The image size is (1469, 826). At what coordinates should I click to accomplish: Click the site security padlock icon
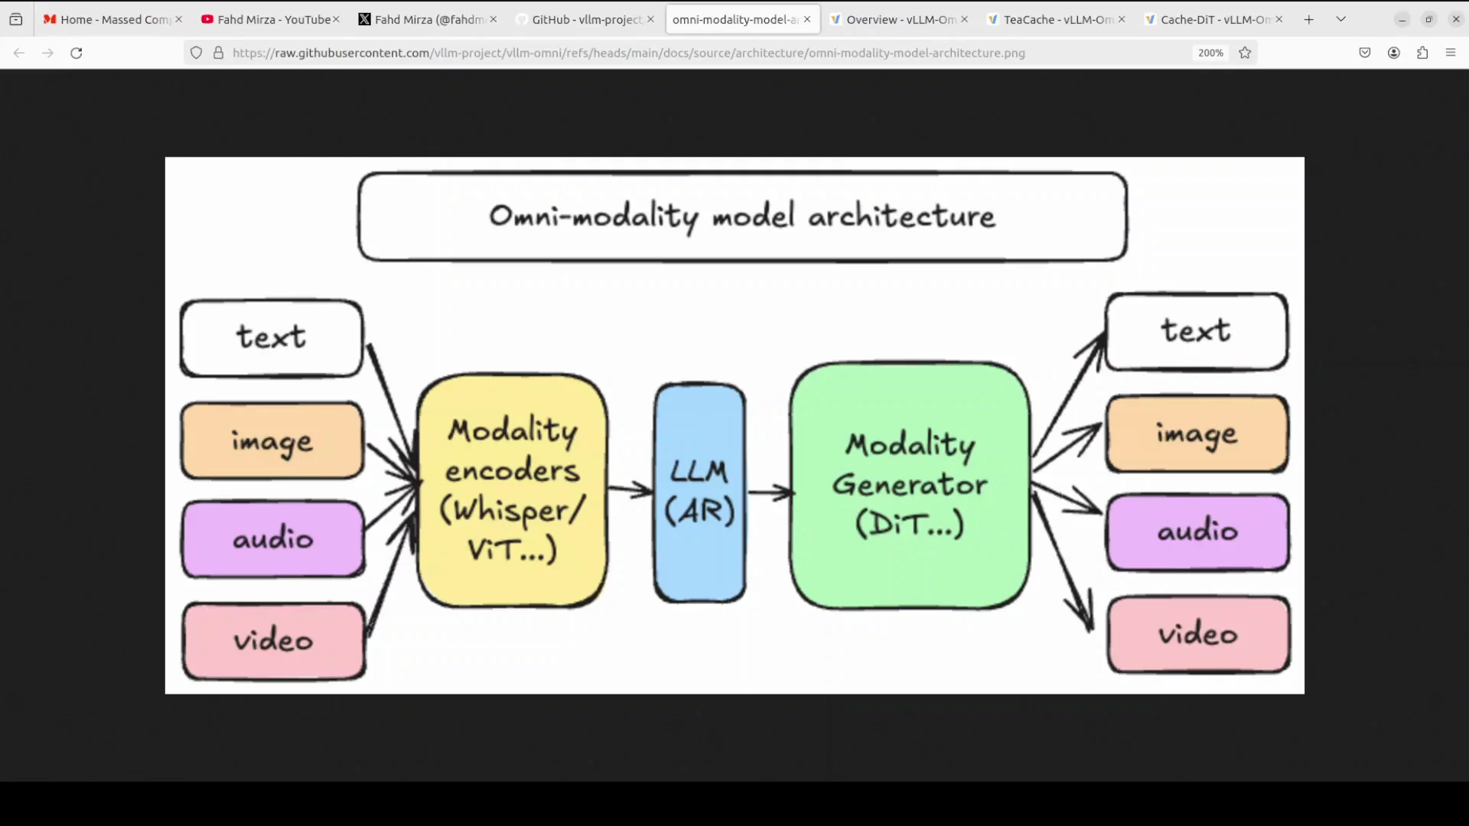[x=218, y=53]
